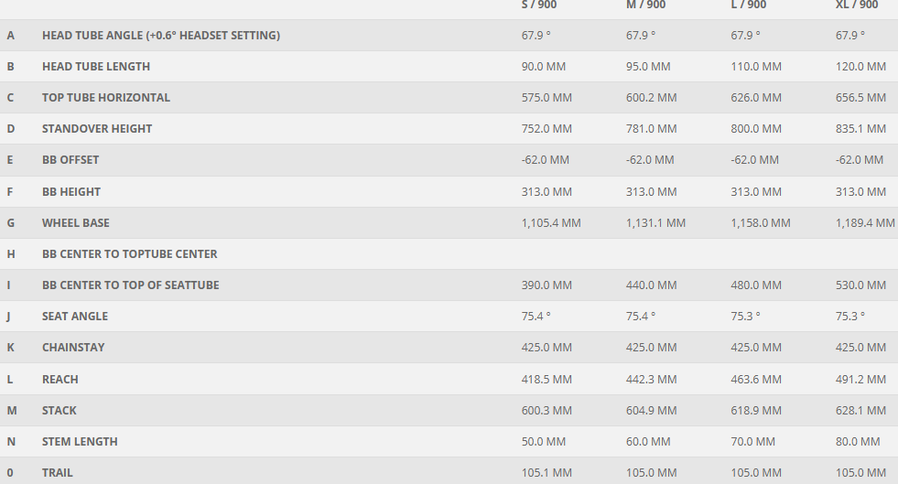Click the Head Tube Length label
Screen dimensions: 898x484
coord(96,67)
